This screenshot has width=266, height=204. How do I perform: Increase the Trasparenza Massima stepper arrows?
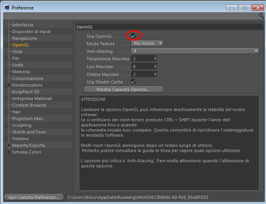[155, 57]
